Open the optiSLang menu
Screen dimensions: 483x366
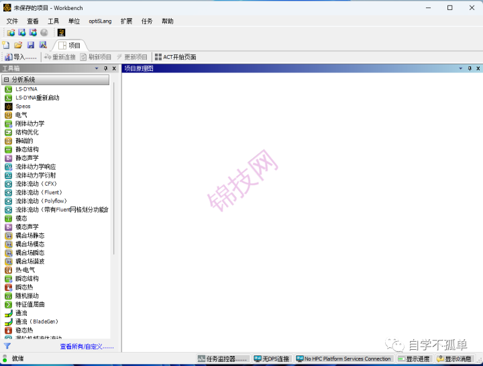[100, 21]
